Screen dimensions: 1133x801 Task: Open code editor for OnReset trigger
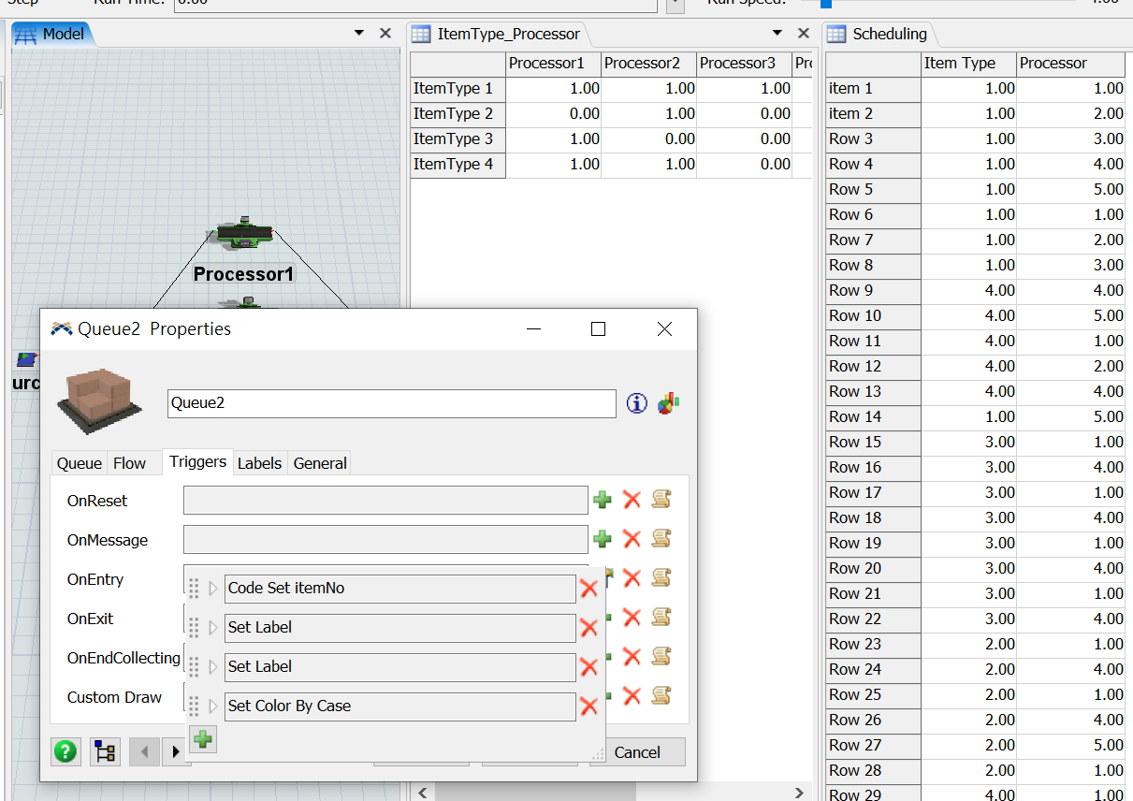coord(661,500)
